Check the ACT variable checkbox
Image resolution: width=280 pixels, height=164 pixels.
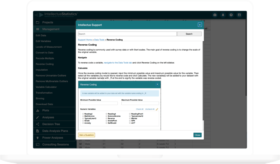click(x=130, y=123)
